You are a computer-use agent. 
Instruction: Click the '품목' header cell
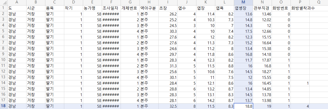[54, 8]
